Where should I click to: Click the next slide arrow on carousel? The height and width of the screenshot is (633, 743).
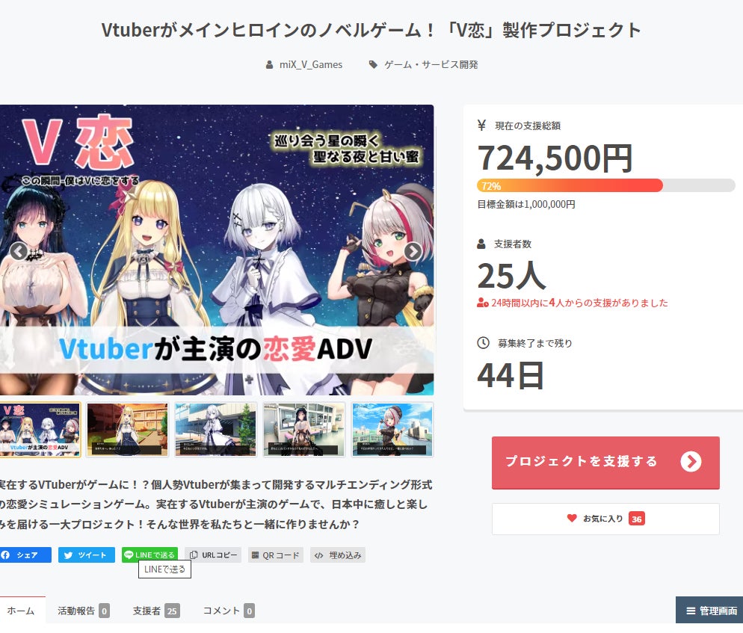[x=413, y=251]
